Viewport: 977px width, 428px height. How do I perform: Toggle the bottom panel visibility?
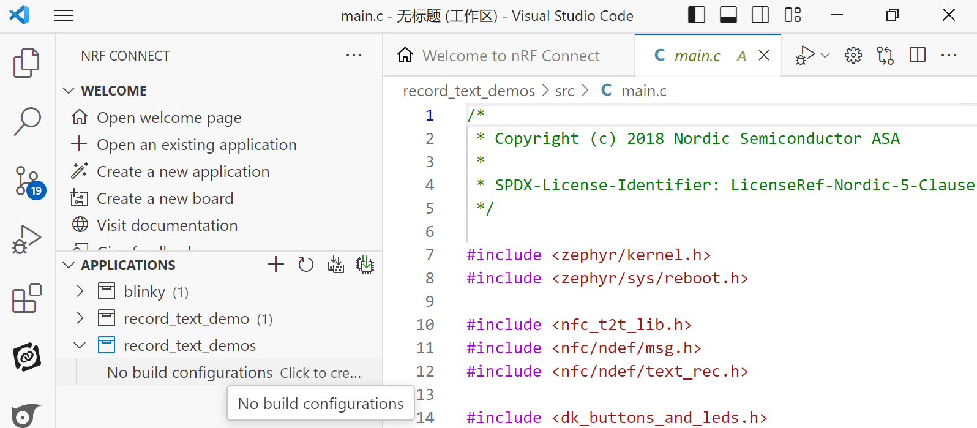coord(728,15)
